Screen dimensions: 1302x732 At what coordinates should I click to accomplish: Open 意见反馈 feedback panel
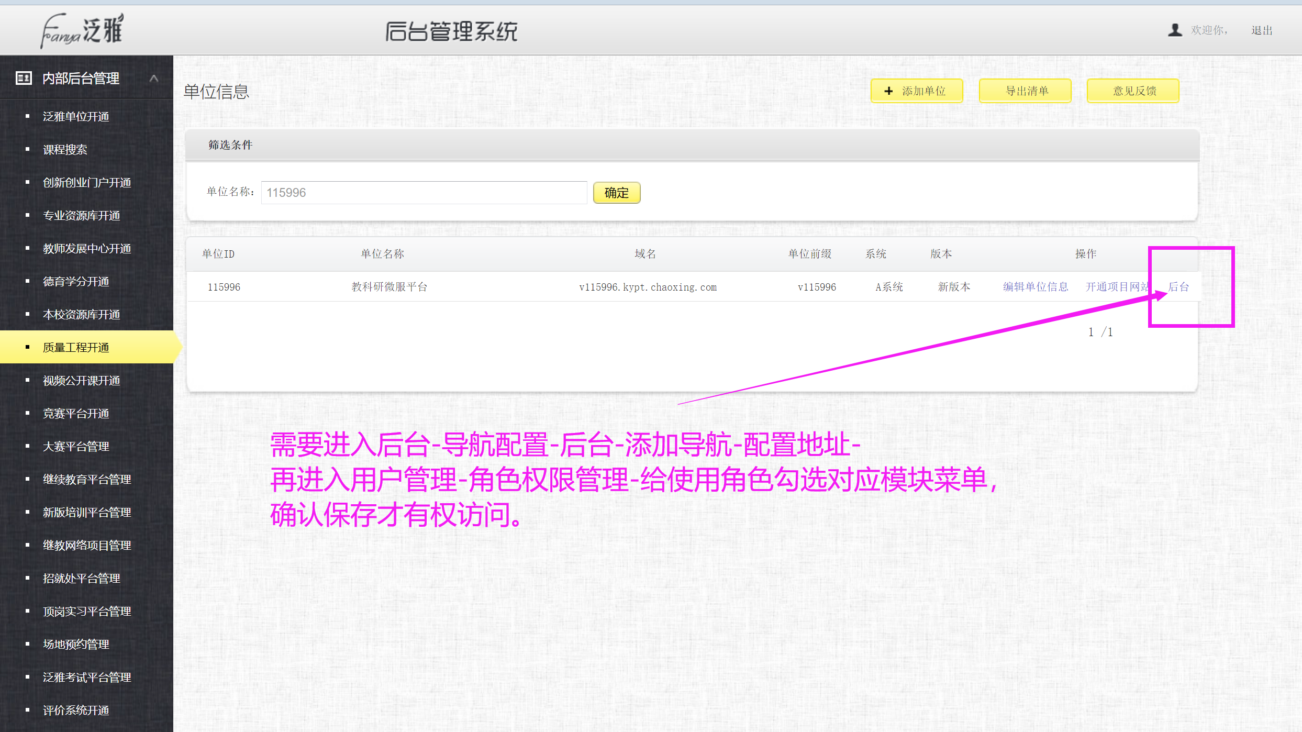(x=1133, y=91)
